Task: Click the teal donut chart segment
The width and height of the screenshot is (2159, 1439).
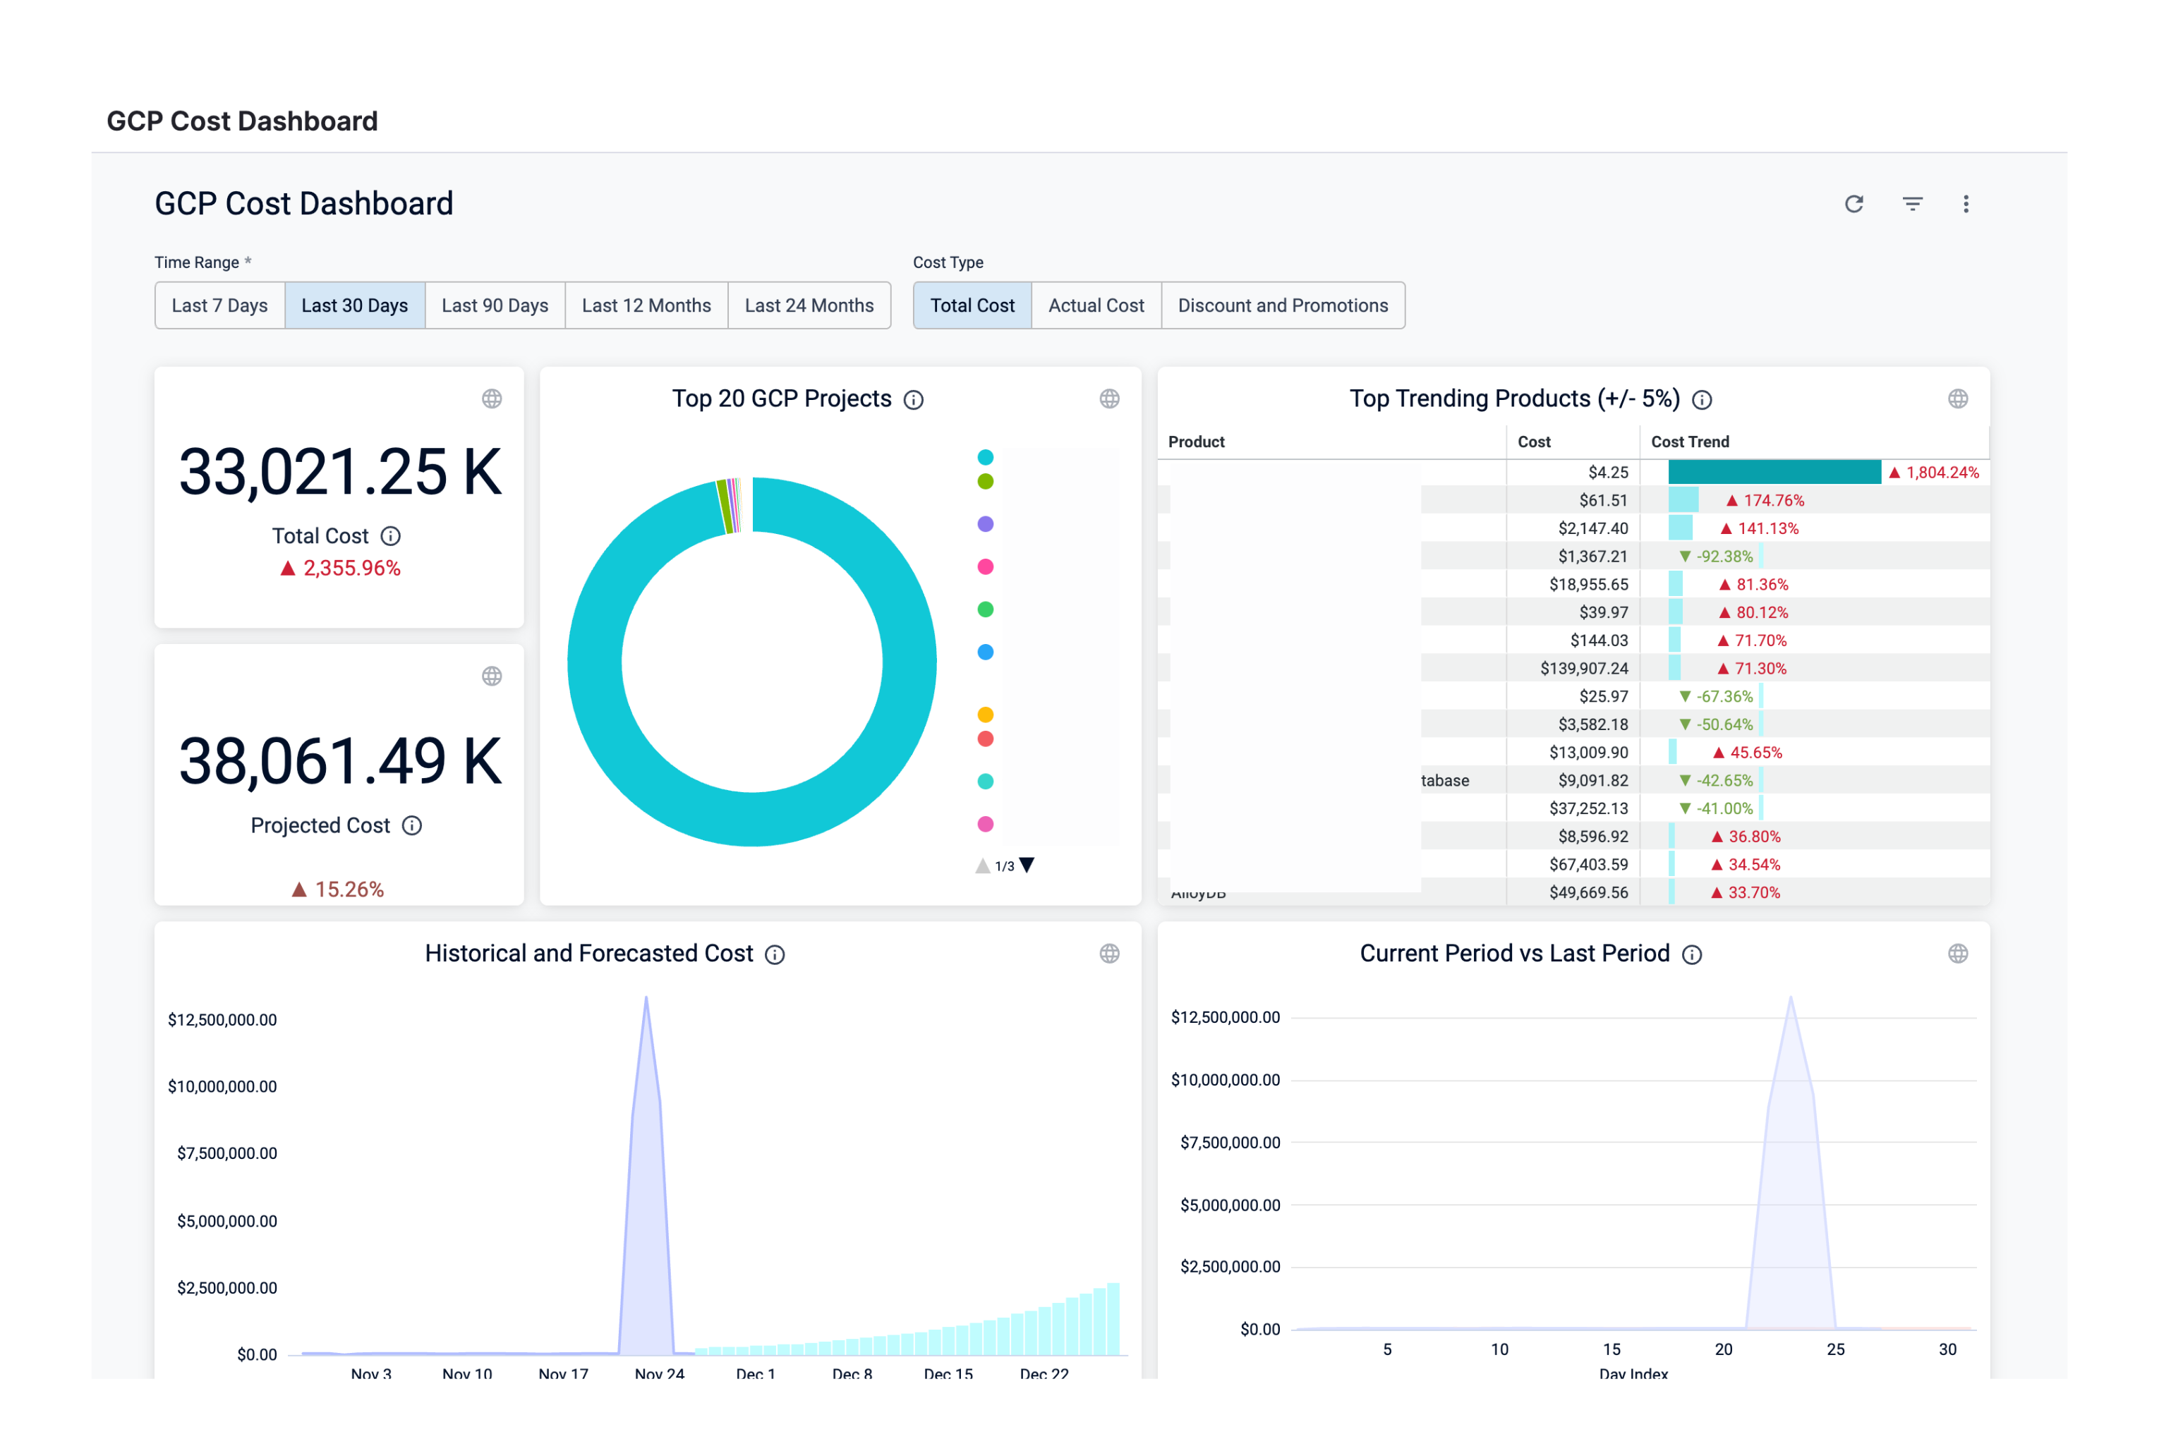Action: tap(909, 661)
